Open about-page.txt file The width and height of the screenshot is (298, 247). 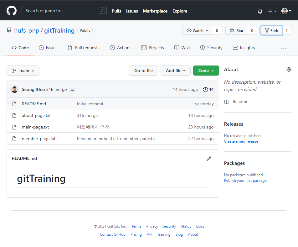[x=36, y=116]
